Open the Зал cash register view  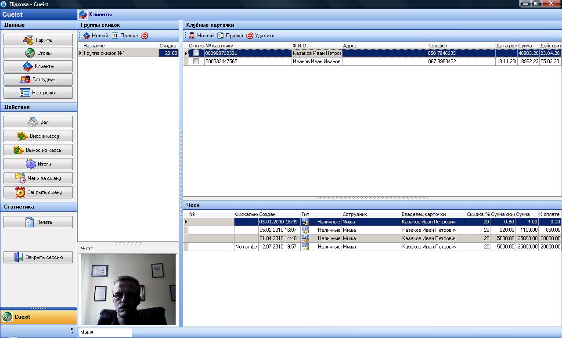point(38,122)
